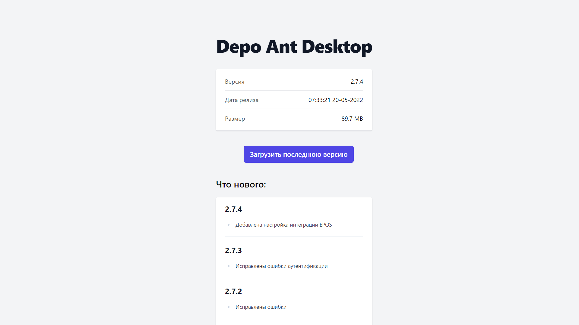Click the bullet before the EPOS entry
This screenshot has height=325, width=579.
[x=229, y=225]
